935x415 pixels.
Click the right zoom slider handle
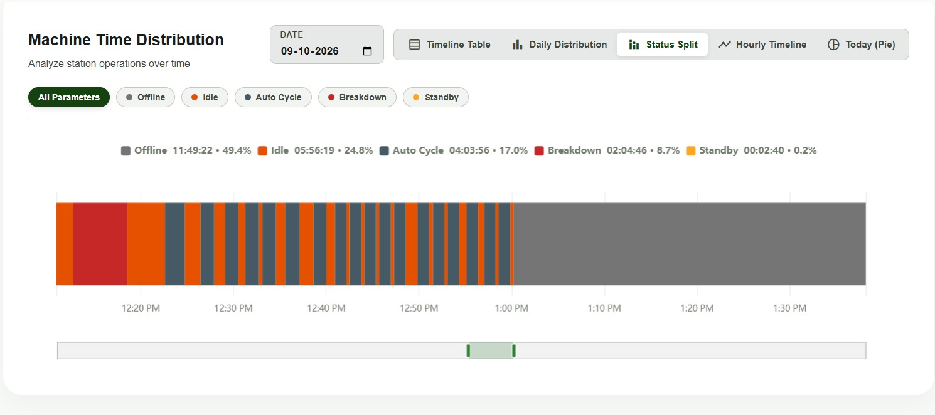coord(514,350)
